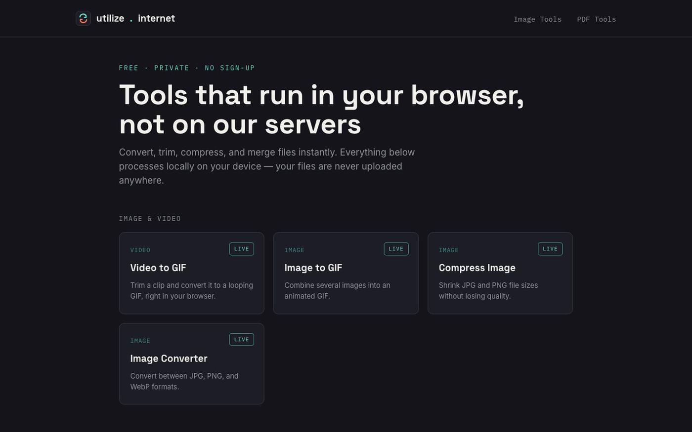The width and height of the screenshot is (692, 432).
Task: Click the LIVE badge on Video to GIF
Action: click(242, 249)
